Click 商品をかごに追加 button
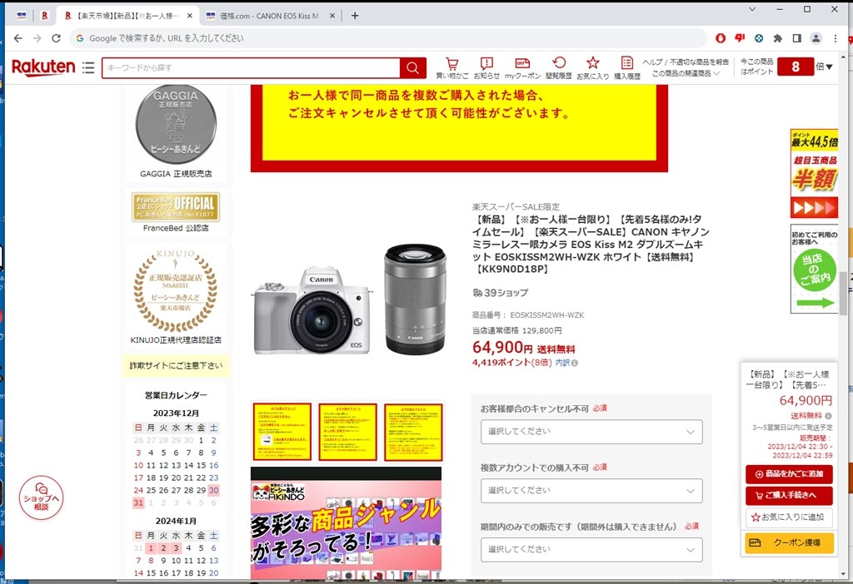The height and width of the screenshot is (584, 853). click(x=789, y=473)
